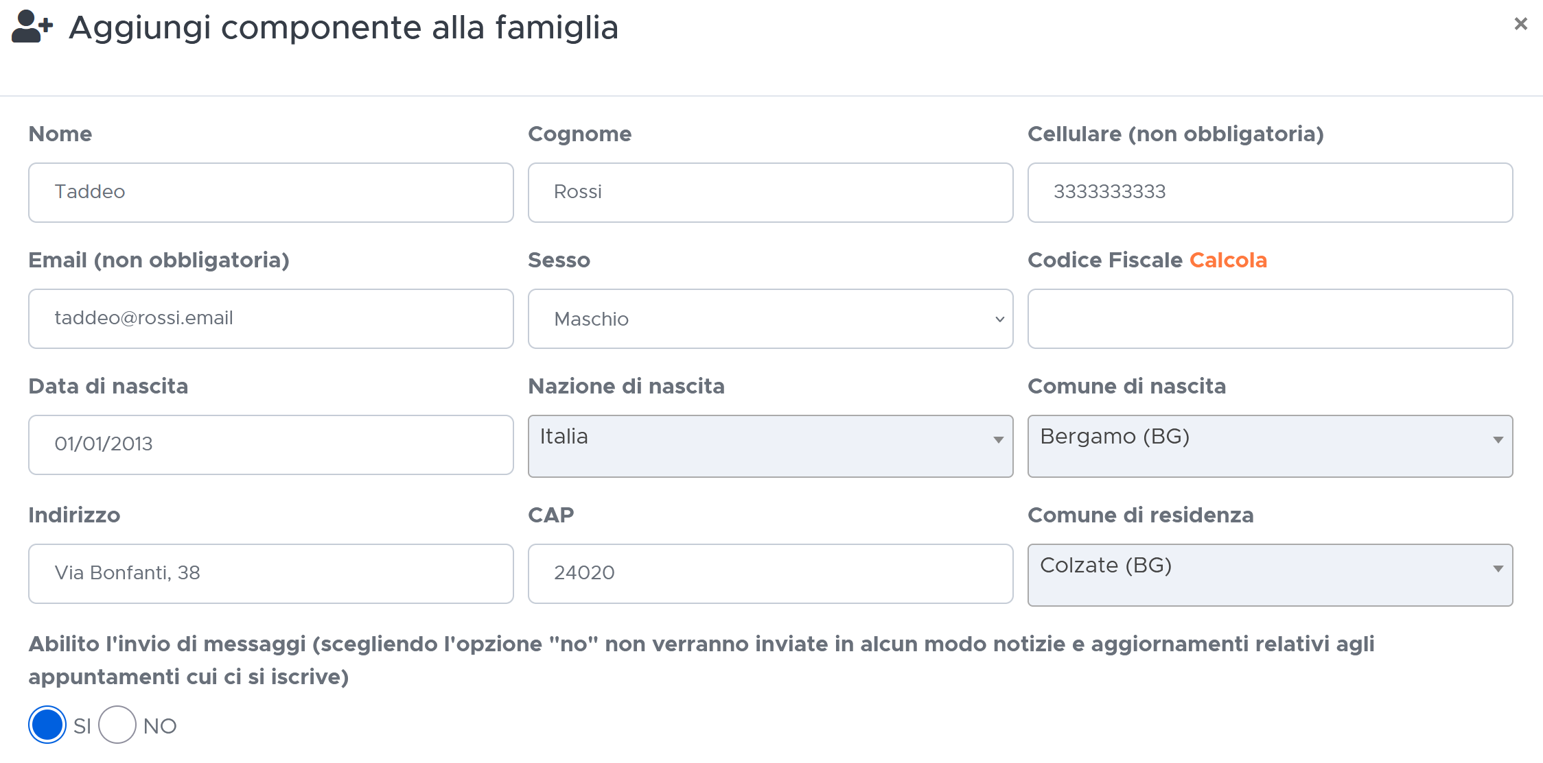Click the arrow on Colzate (BG) selector
The height and width of the screenshot is (763, 1543).
(x=1498, y=569)
